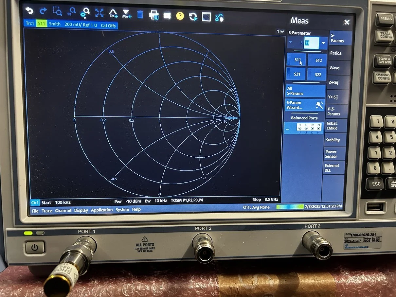This screenshot has height=297, width=396.
Task: Select the S22 measurement button
Action: click(316, 75)
